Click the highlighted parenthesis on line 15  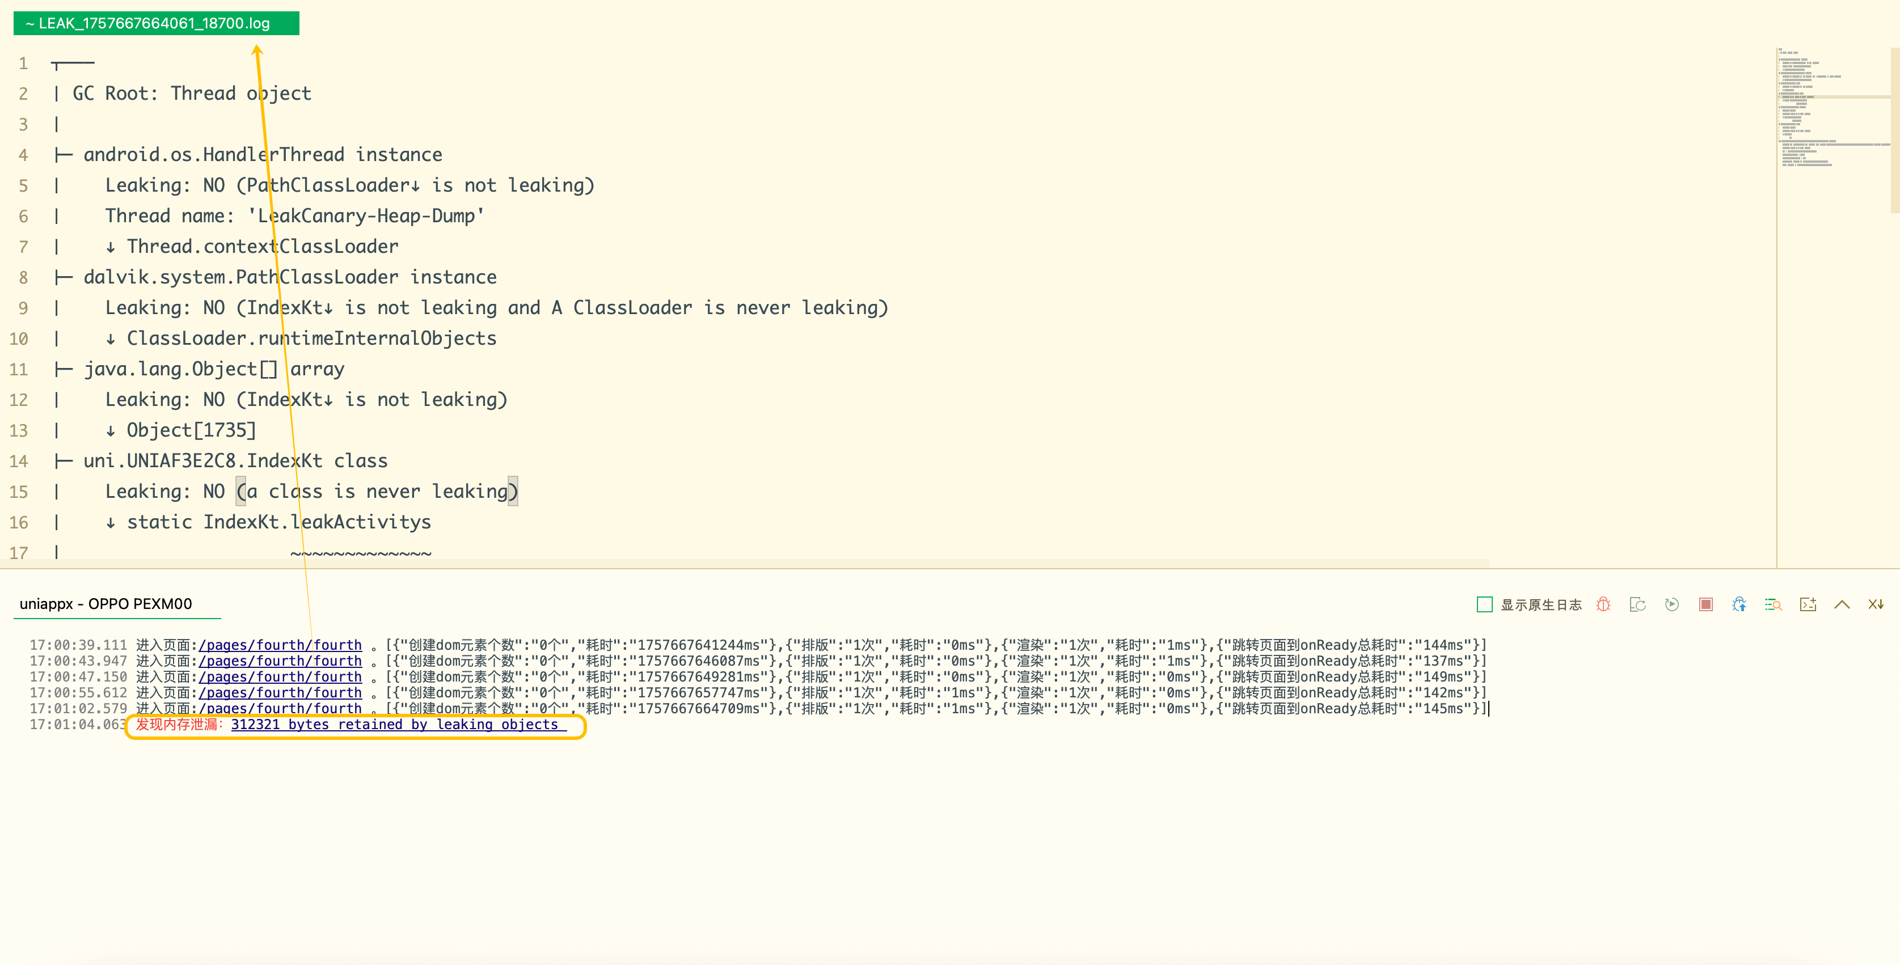pos(241,492)
